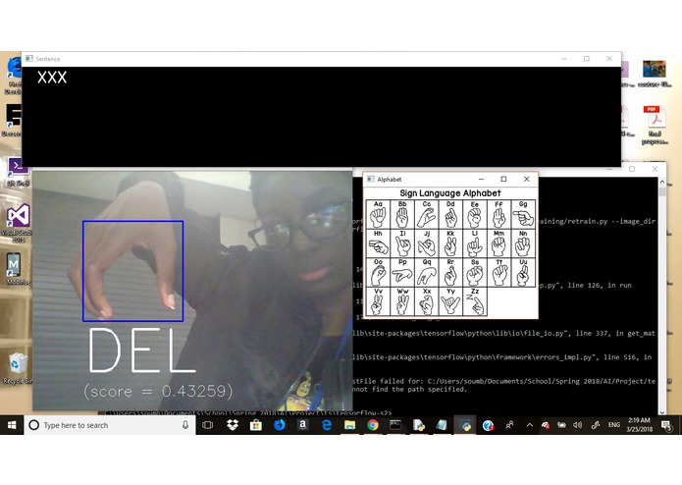This screenshot has width=682, height=485.
Task: Minimize the Alphabet window
Action: click(x=481, y=180)
